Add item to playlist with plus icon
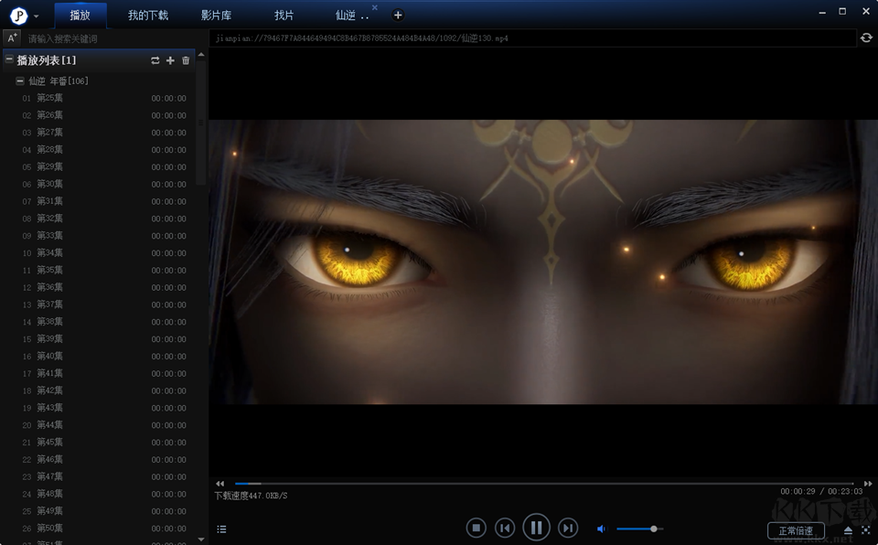The image size is (878, 545). tap(170, 60)
